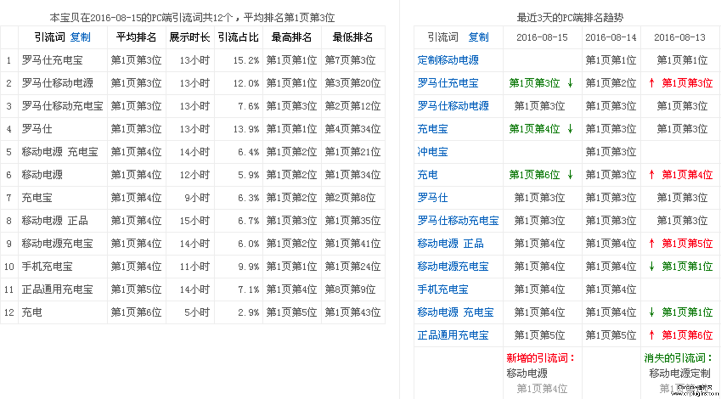Click the 新增的引流词 label
Image resolution: width=721 pixels, height=399 pixels.
tap(540, 358)
